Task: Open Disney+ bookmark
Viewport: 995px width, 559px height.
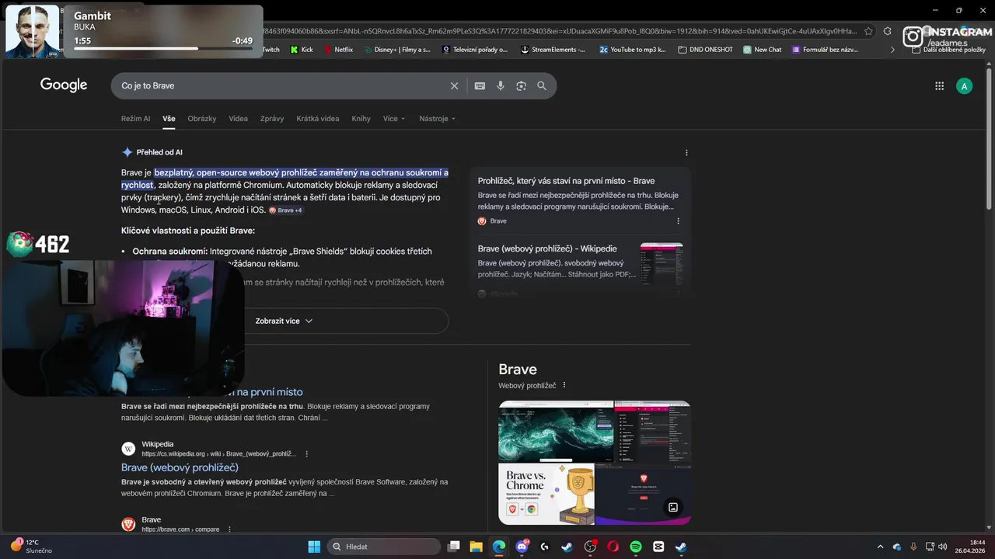Action: 396,50
